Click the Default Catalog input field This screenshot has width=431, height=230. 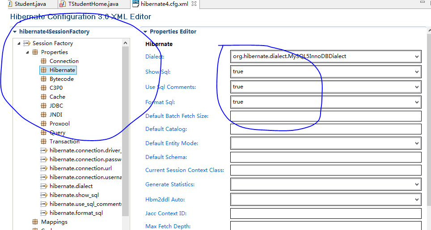[326, 129]
